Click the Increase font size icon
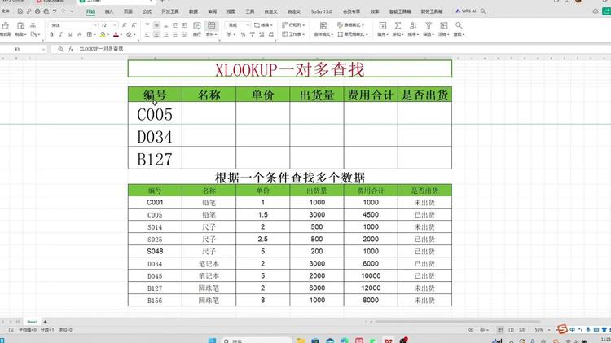The width and height of the screenshot is (611, 343). [x=125, y=25]
